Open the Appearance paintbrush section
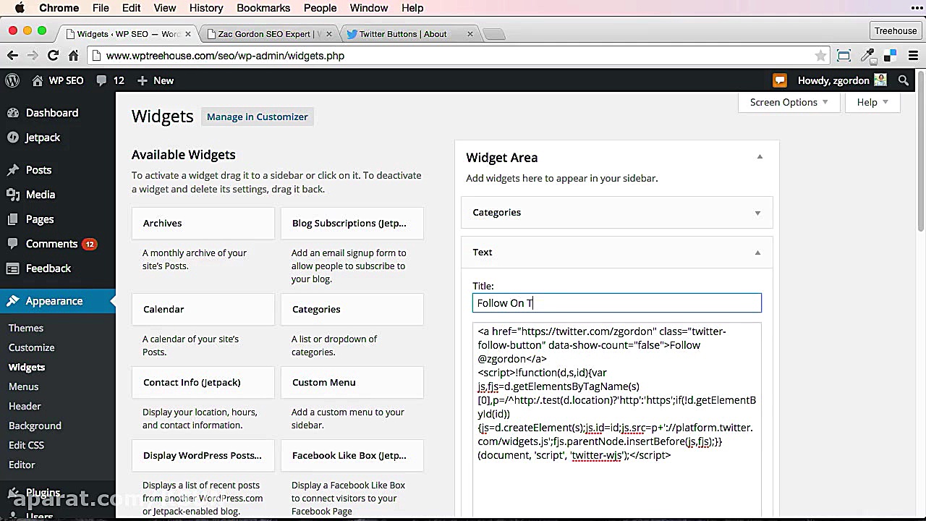The height and width of the screenshot is (521, 926). point(14,300)
